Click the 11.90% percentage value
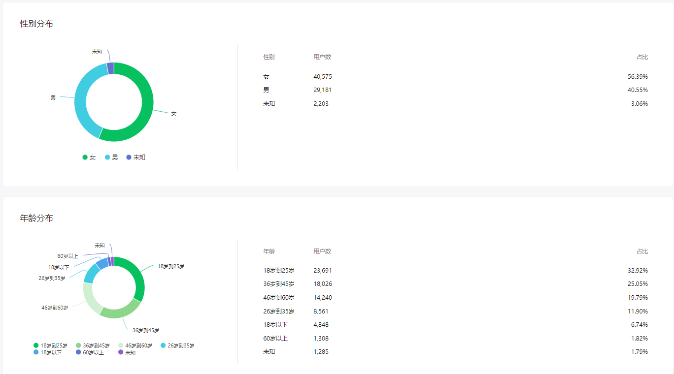Image resolution: width=674 pixels, height=374 pixels. pos(638,312)
